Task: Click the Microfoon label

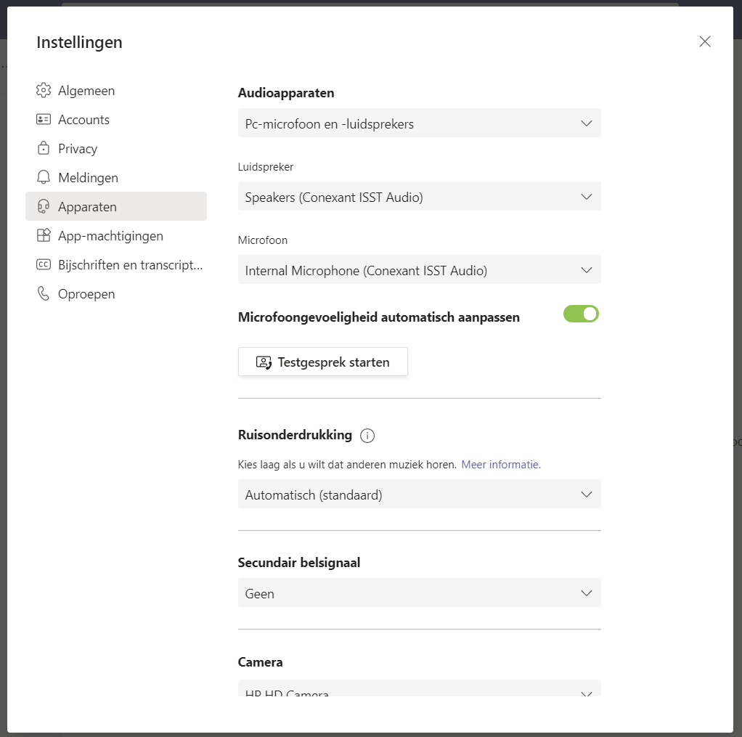Action: pyautogui.click(x=263, y=240)
